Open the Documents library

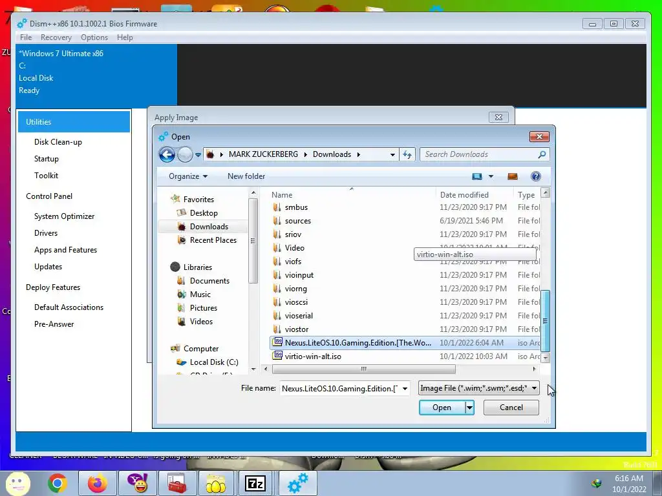[209, 281]
